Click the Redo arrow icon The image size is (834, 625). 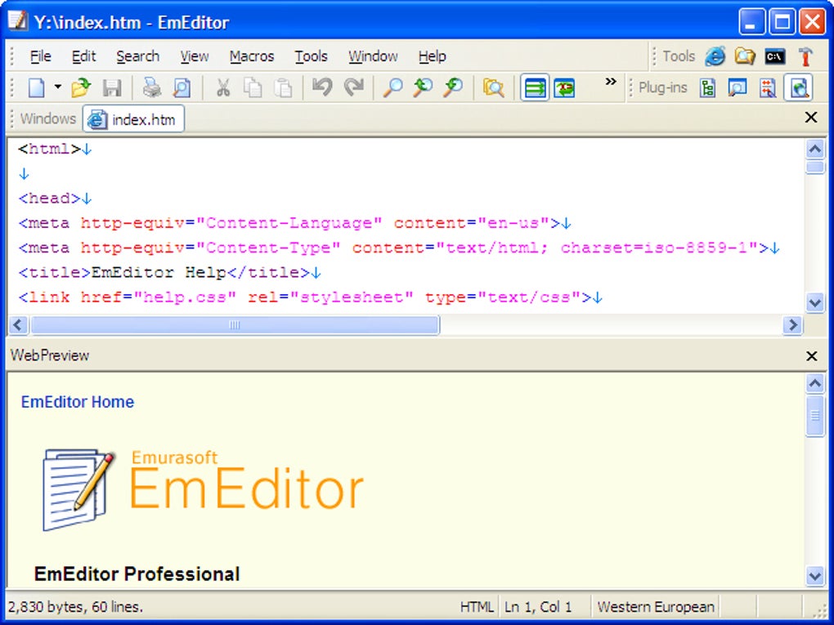[353, 87]
